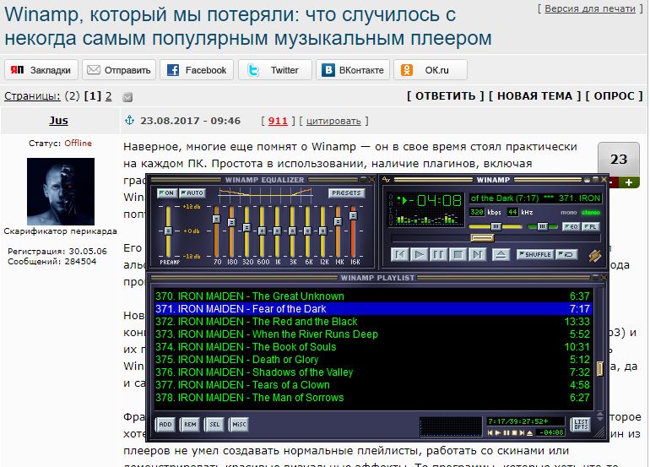Viewport: 650px width, 467px height.
Task: Select playlist track 376 Shadows of the Valley
Action: 372,372
